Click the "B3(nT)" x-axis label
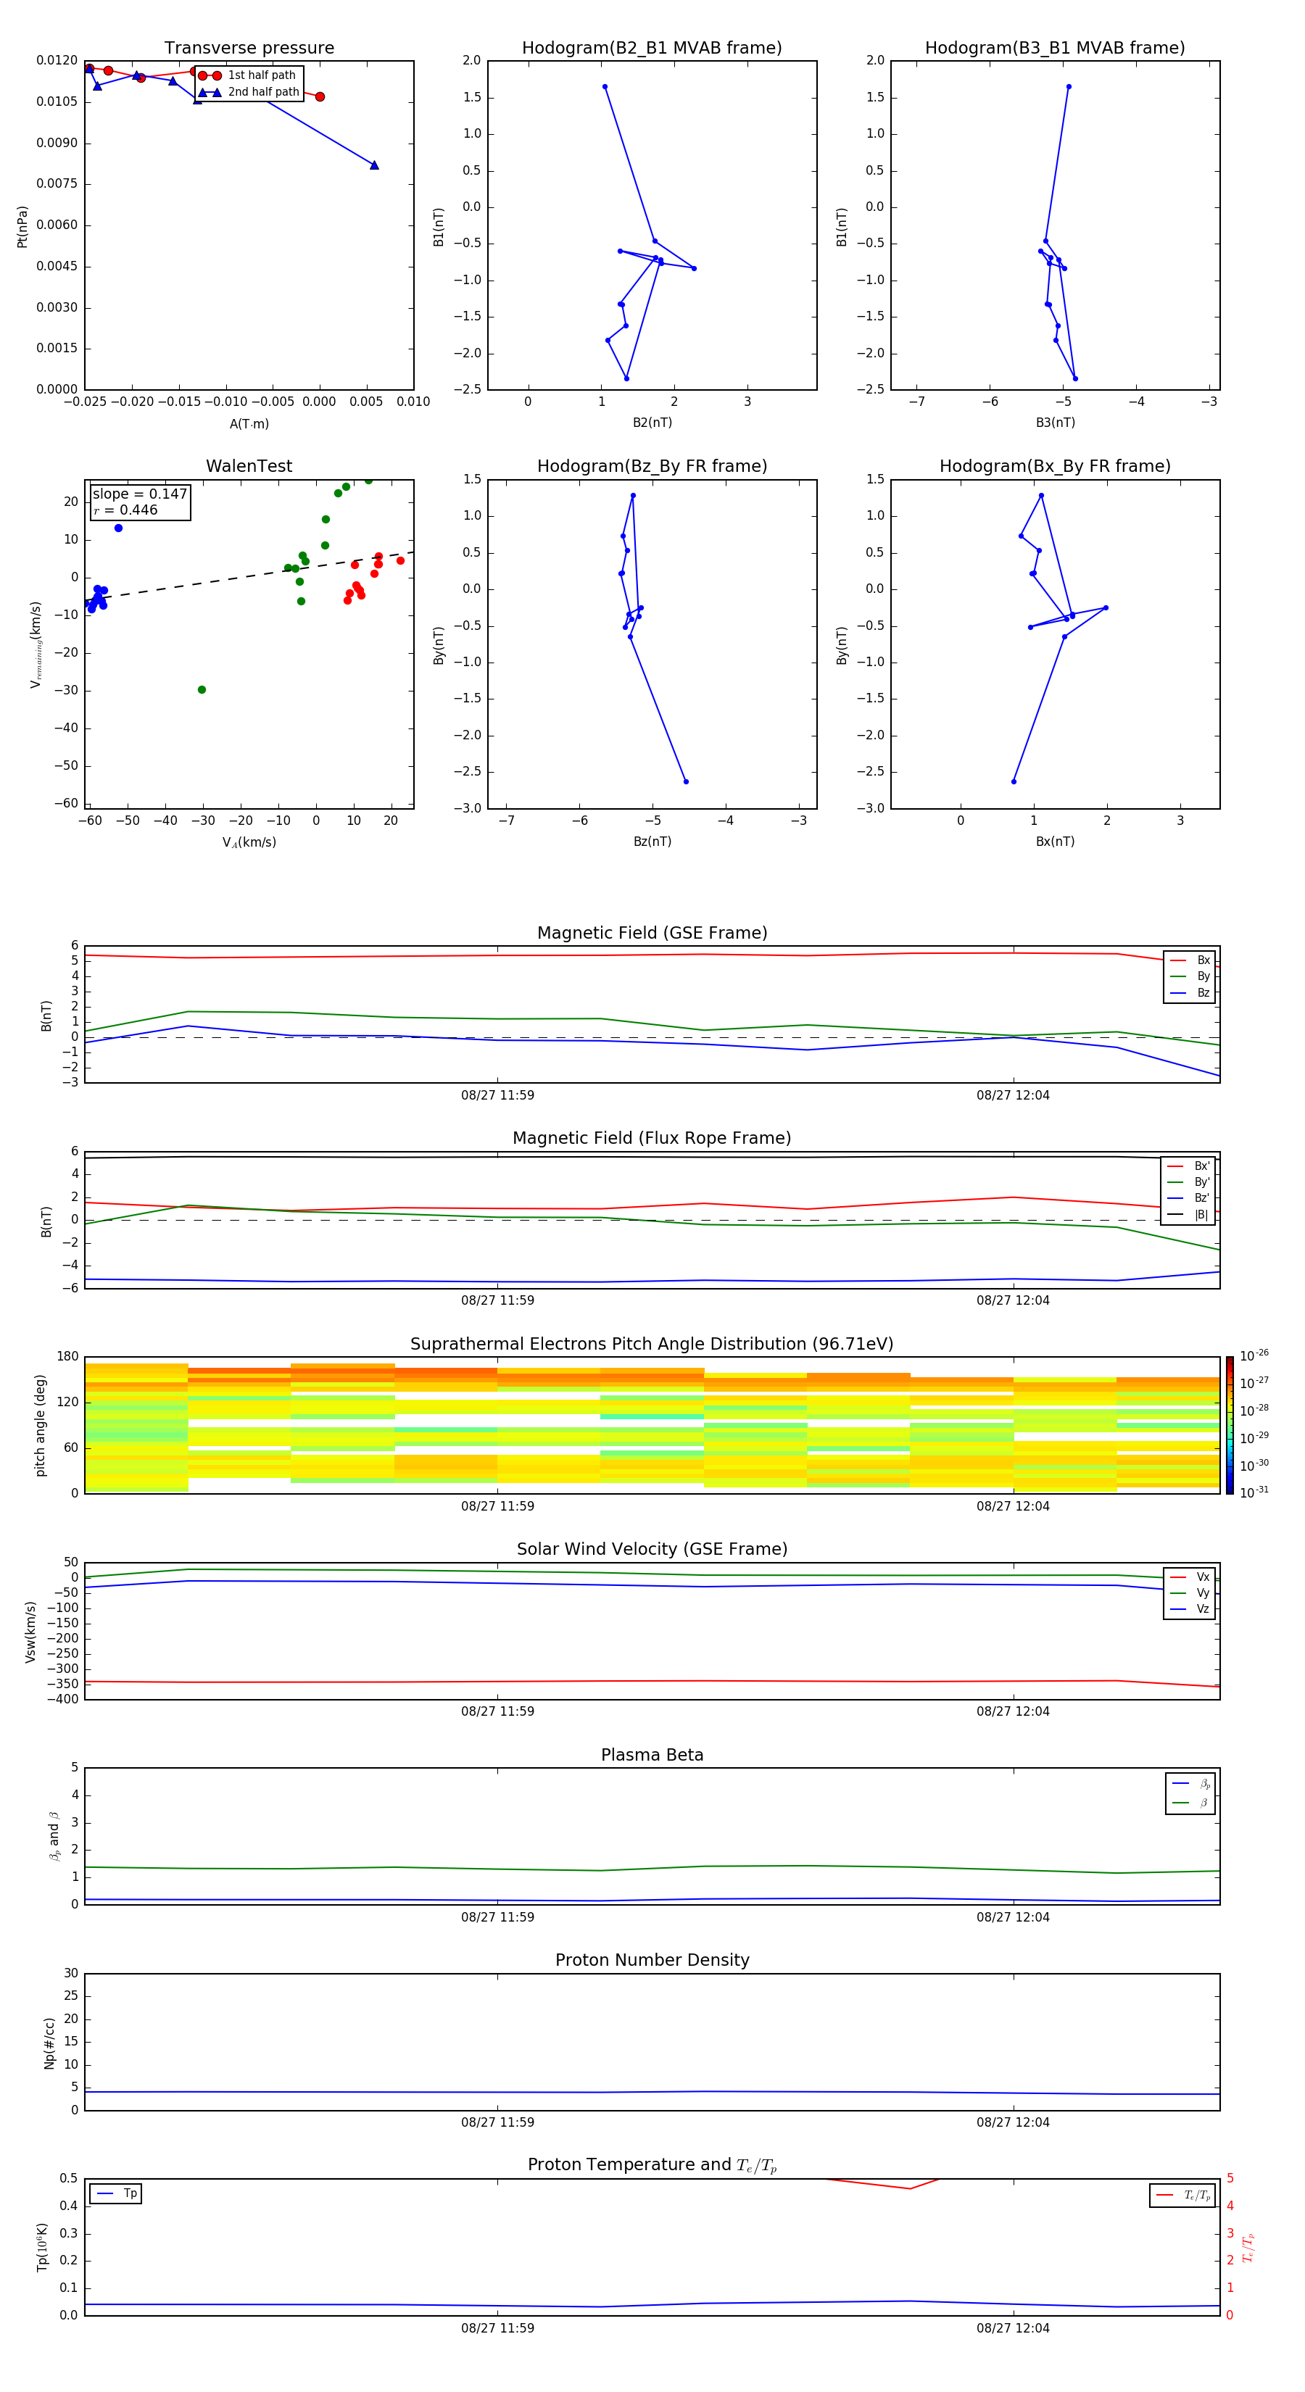Screen dimensions: 1305x2392 click(1055, 423)
